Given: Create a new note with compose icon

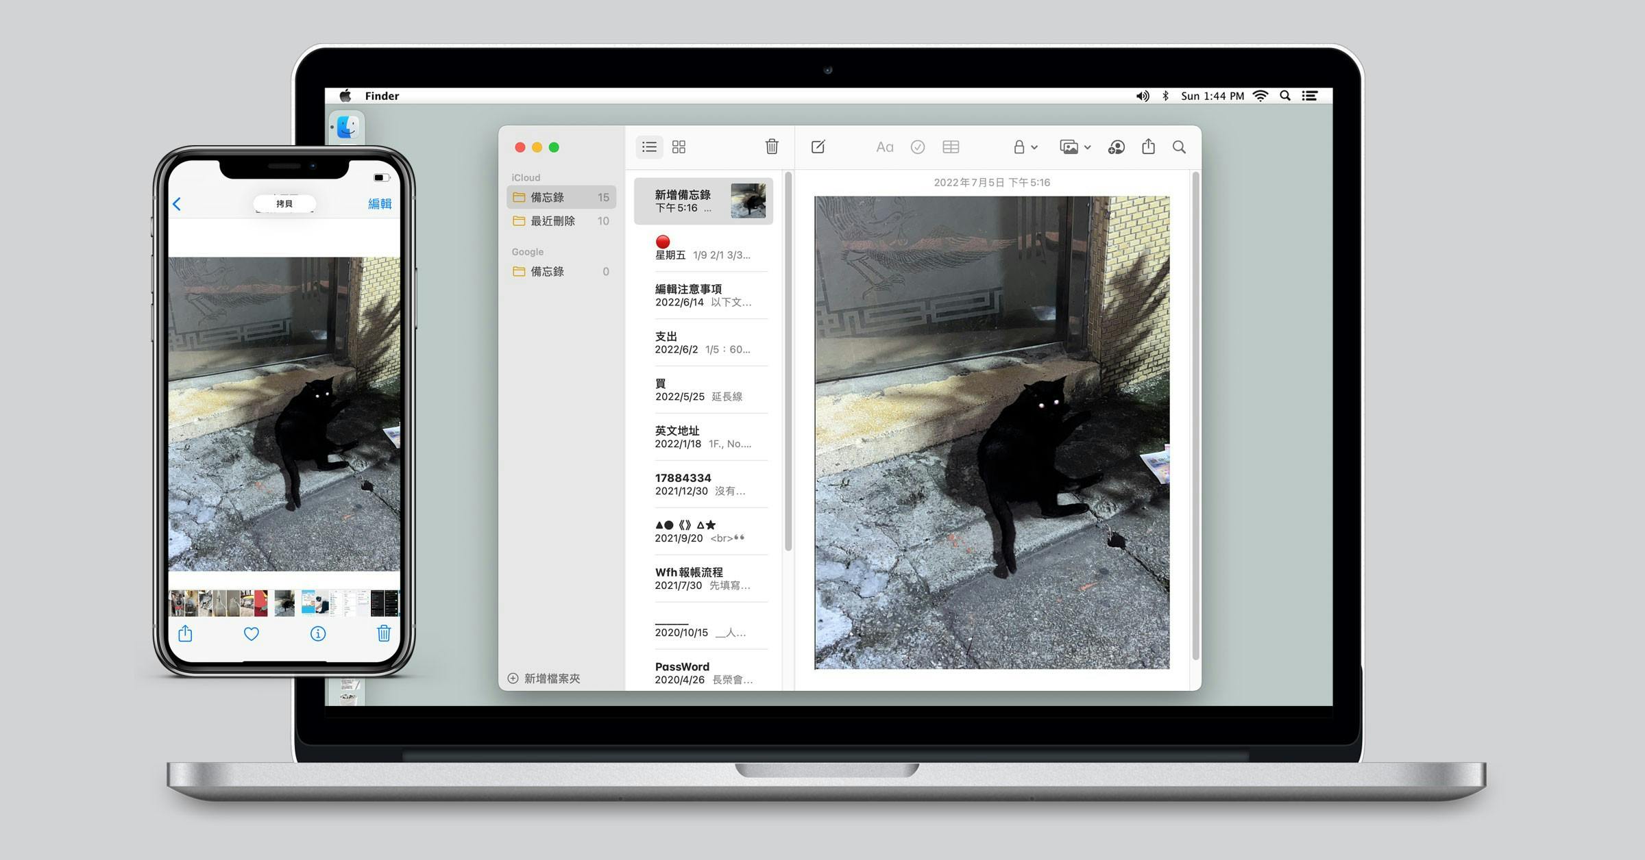Looking at the screenshot, I should click(x=818, y=147).
